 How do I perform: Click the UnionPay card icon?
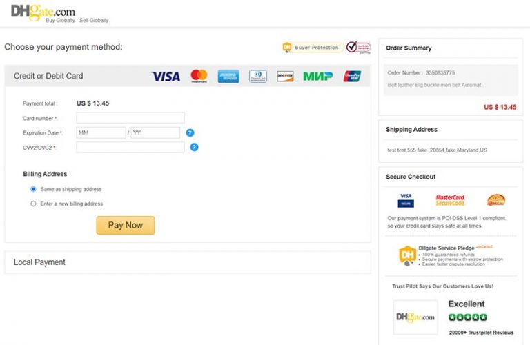coord(352,76)
